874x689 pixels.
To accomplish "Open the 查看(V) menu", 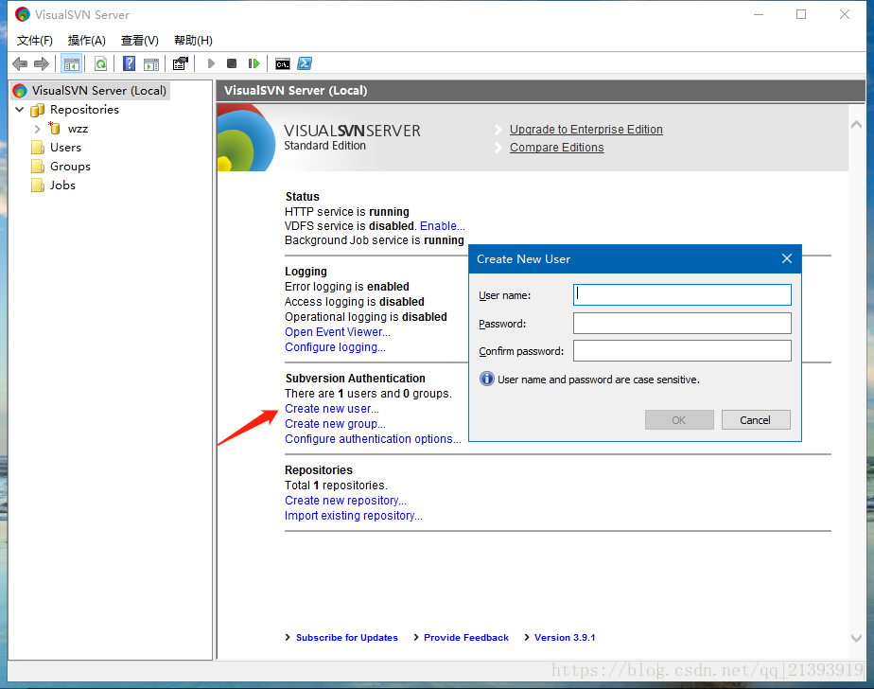I will click(140, 41).
